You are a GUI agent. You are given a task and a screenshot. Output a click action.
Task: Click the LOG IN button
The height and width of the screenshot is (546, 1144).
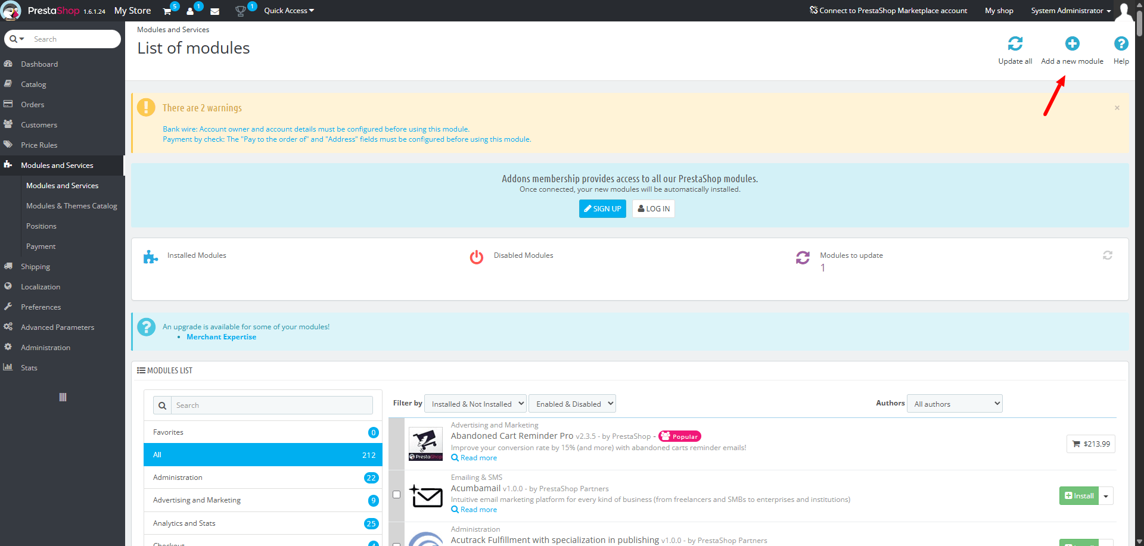[654, 208]
